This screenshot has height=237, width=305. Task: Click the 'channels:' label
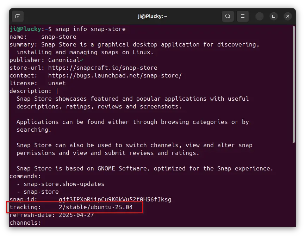pos(25,223)
